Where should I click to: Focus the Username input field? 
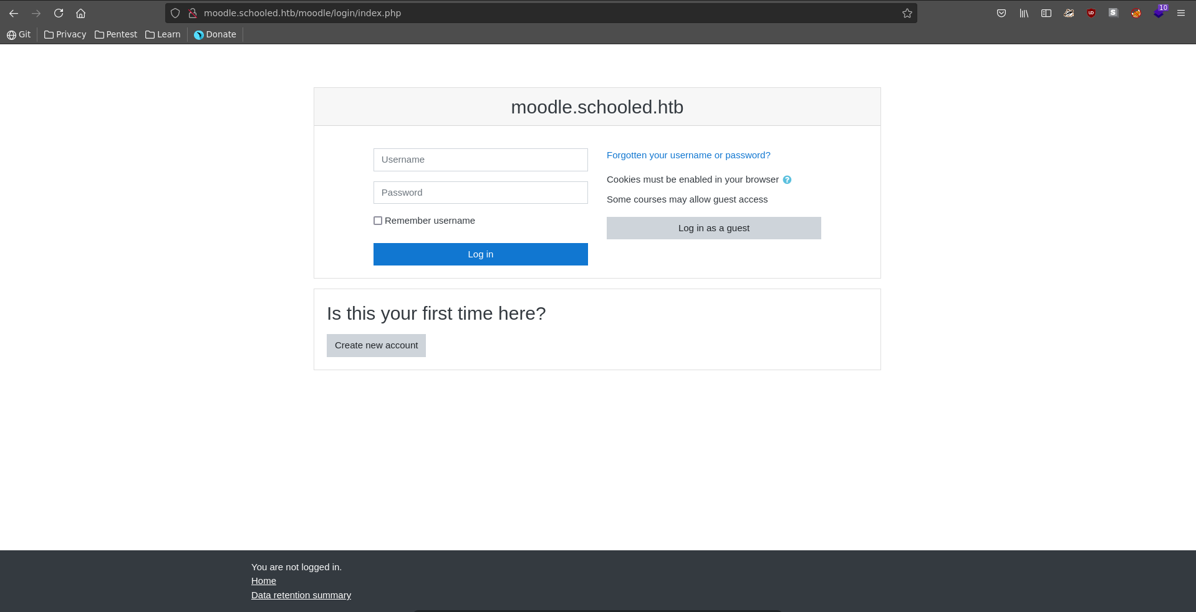coord(480,160)
